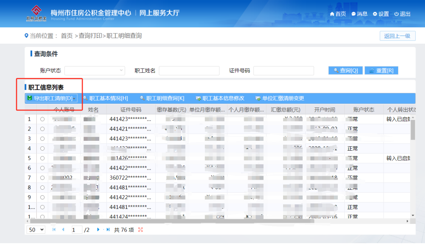
Task: Select radio button in row 5
Action: click(x=42, y=158)
